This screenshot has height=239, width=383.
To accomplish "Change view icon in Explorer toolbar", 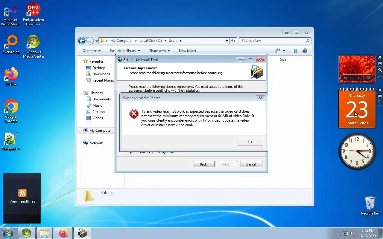I will pyautogui.click(x=278, y=51).
